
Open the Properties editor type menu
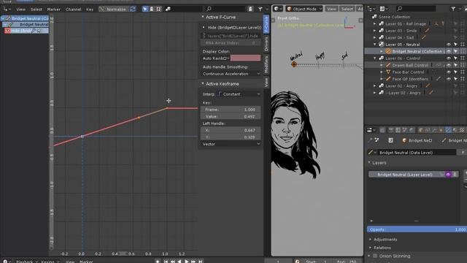tap(371, 130)
